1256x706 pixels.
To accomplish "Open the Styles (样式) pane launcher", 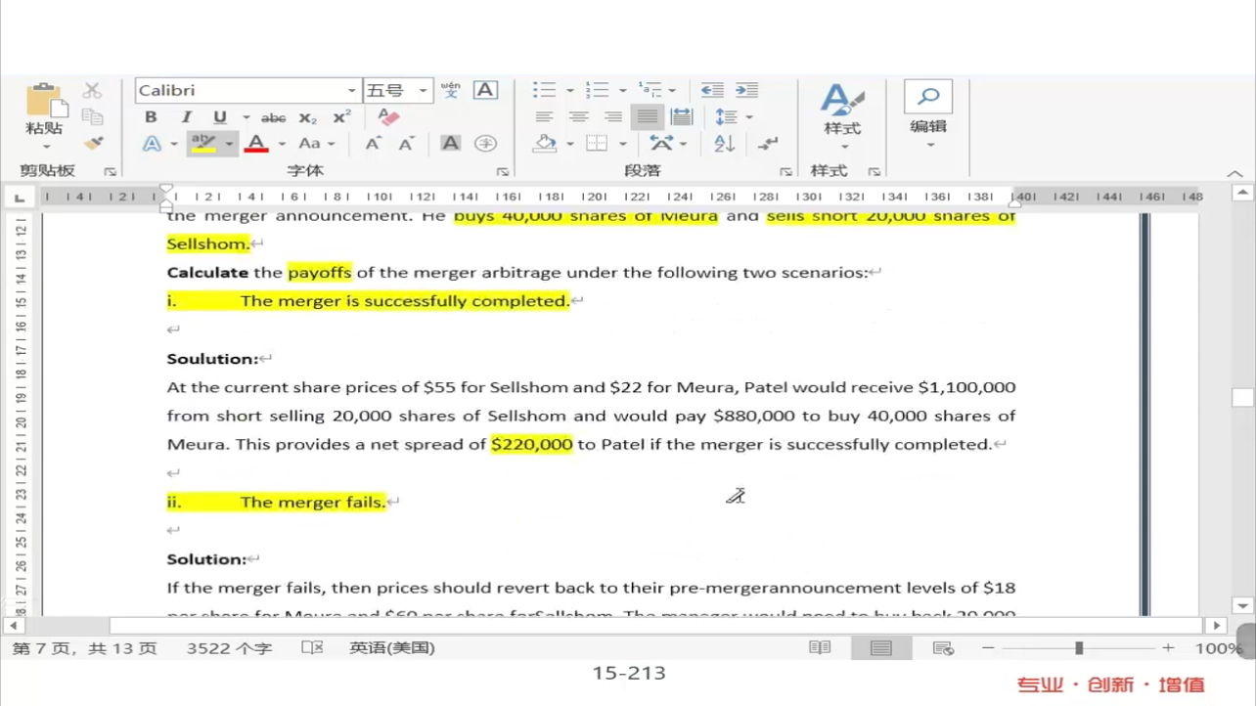I will [874, 172].
